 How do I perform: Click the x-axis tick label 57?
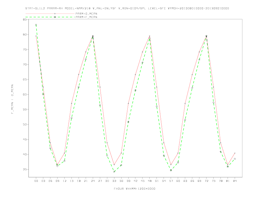tap(171, 181)
